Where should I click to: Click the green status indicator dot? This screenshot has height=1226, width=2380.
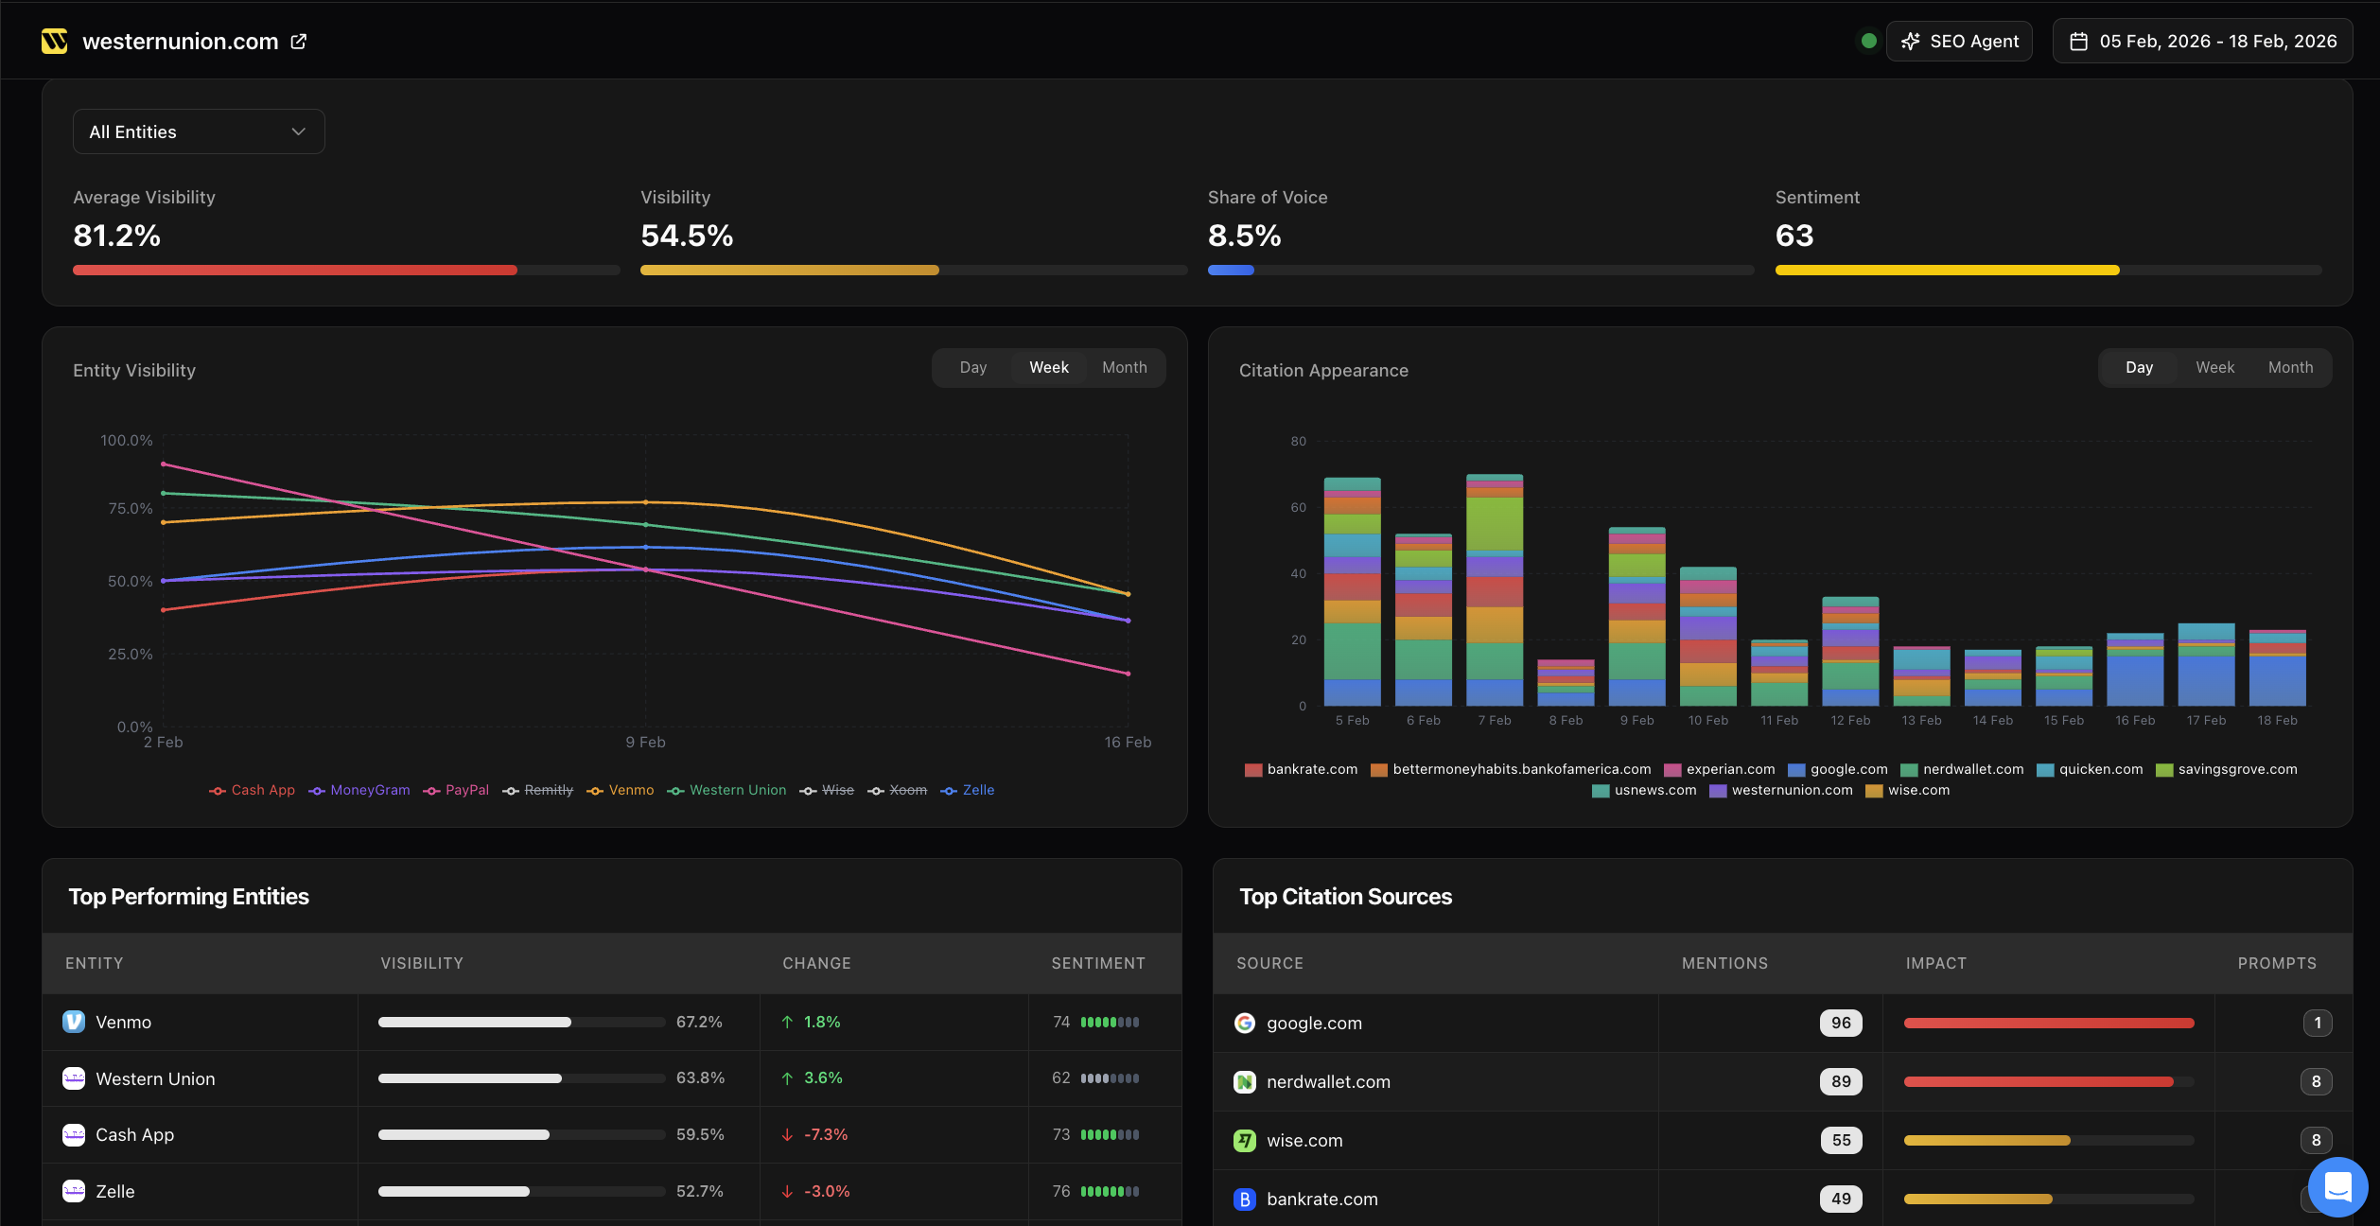click(1867, 41)
